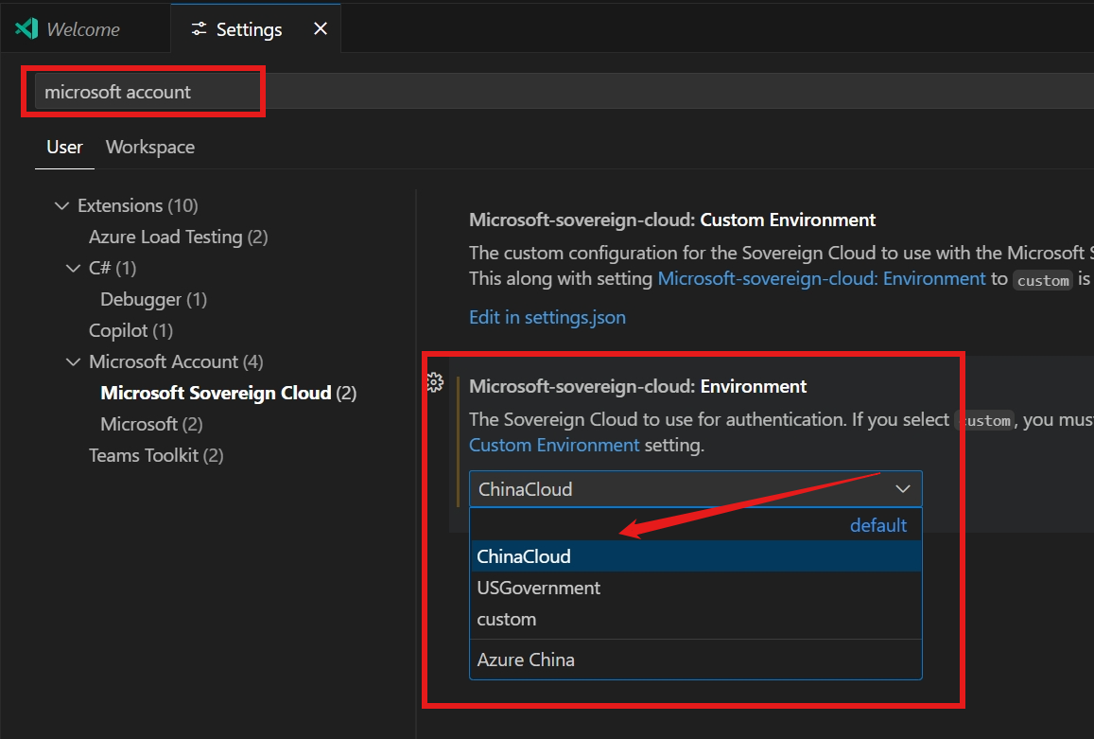Close the Settings tab
The width and height of the screenshot is (1094, 739).
[321, 28]
